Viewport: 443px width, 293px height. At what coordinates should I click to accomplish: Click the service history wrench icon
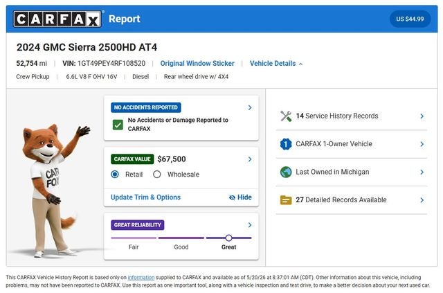[286, 116]
